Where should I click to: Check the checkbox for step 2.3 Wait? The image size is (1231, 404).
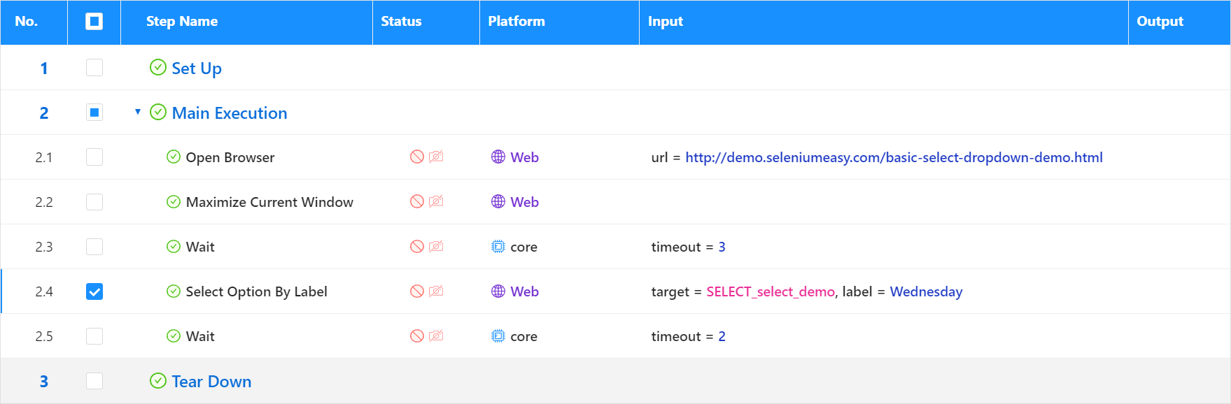pos(94,246)
